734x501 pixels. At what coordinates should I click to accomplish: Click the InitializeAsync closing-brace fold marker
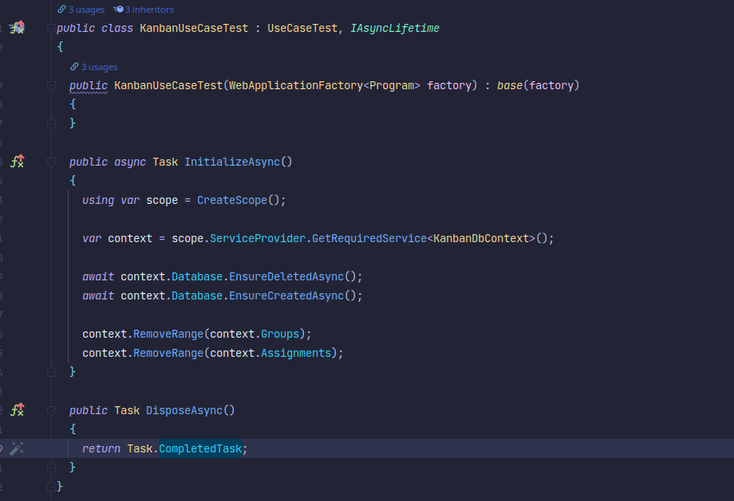coord(51,372)
